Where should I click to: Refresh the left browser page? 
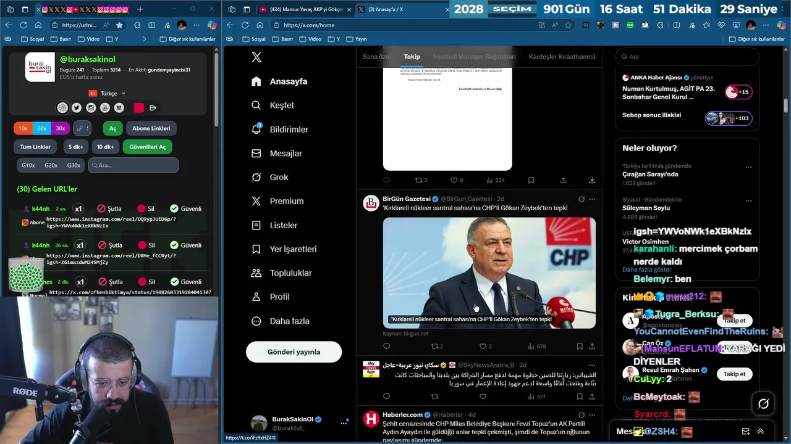[x=23, y=25]
